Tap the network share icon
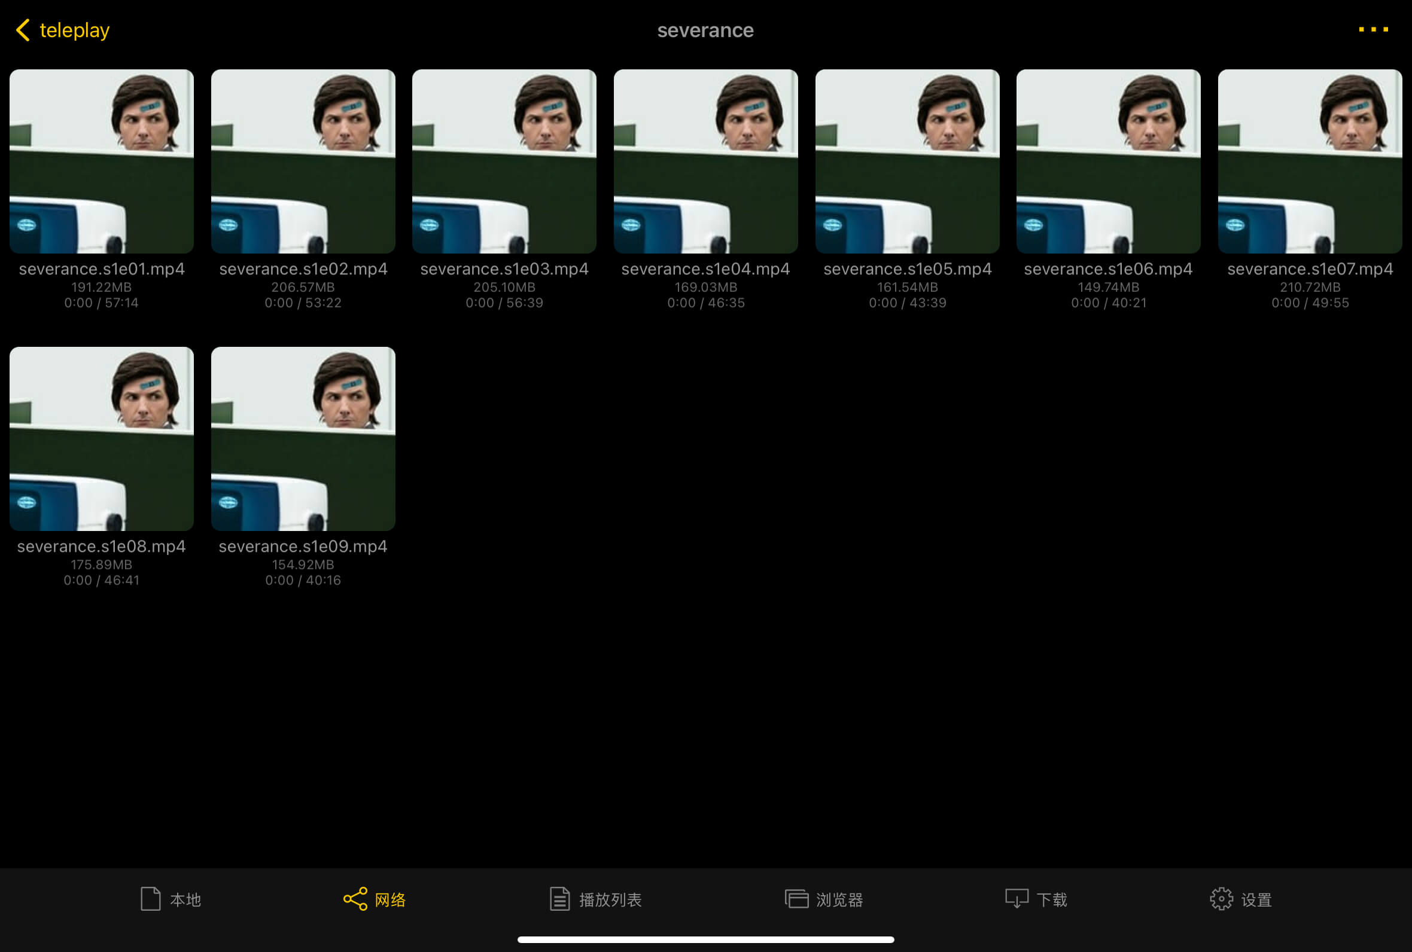The width and height of the screenshot is (1412, 952). [355, 899]
